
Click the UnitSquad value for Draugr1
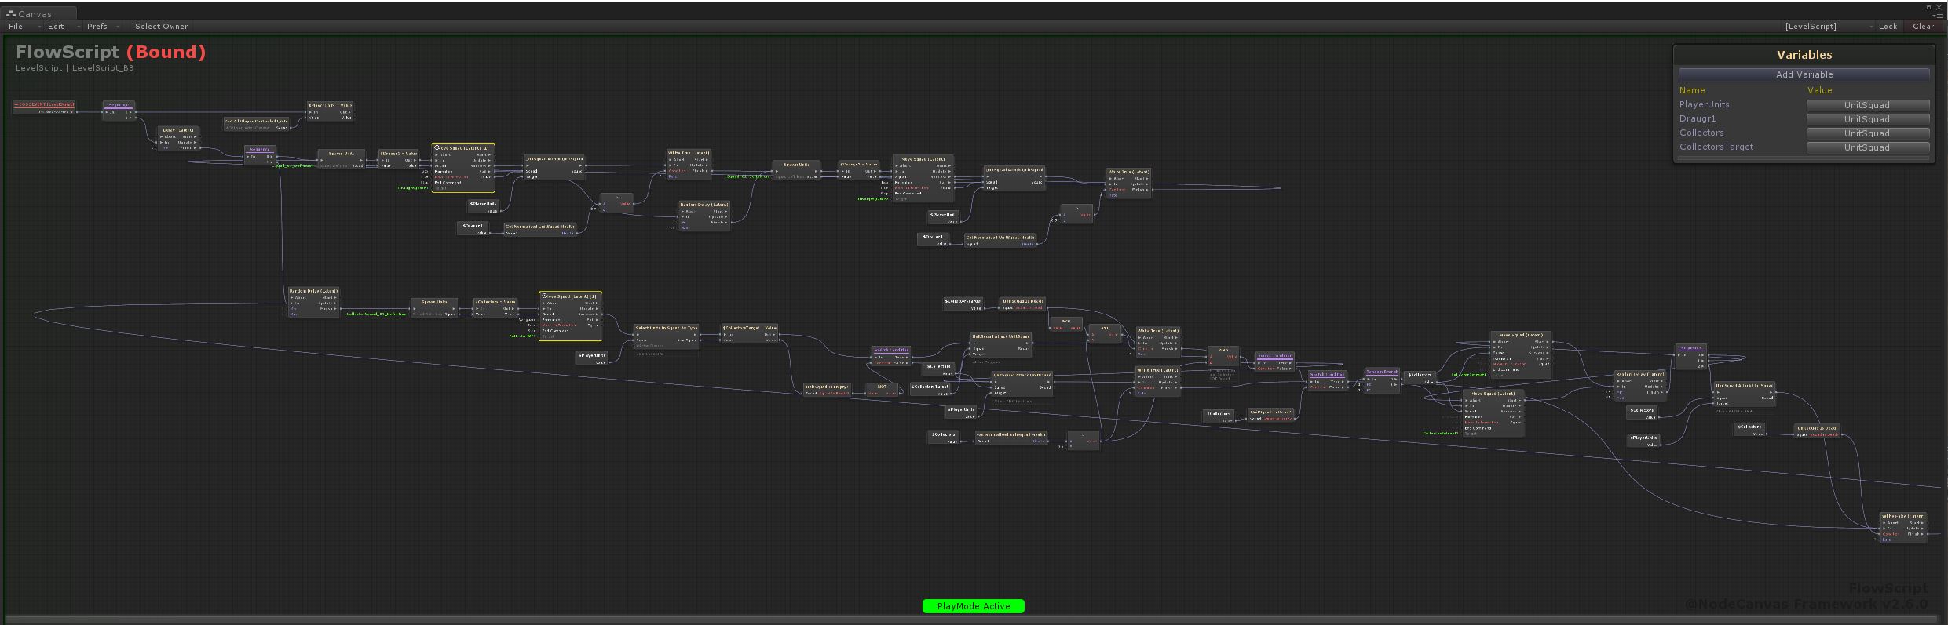pyautogui.click(x=1867, y=119)
